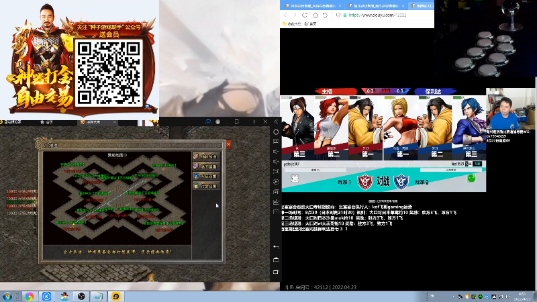Open blue K app in taskbar
The image size is (537, 302).
pos(46,296)
